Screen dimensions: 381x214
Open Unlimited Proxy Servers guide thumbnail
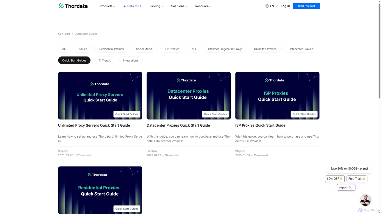[x=100, y=96]
